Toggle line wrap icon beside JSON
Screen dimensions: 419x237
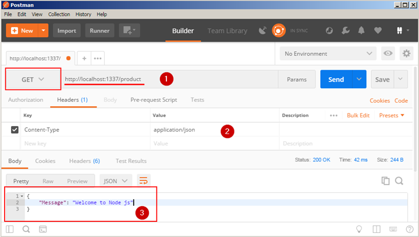[144, 181]
